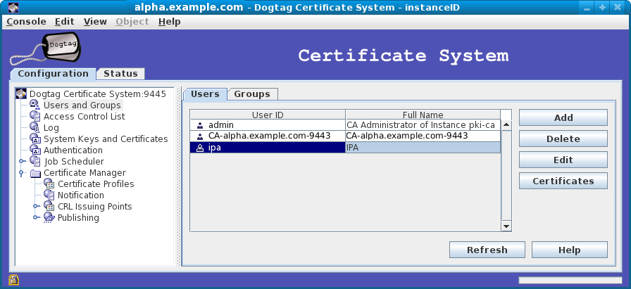Viewport: 631px width, 289px height.
Task: Switch to the Groups tab
Action: (252, 94)
